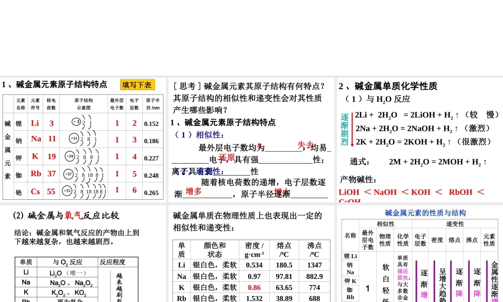
Task: Click the red 0.86 density value for potassium
Action: coord(255,287)
